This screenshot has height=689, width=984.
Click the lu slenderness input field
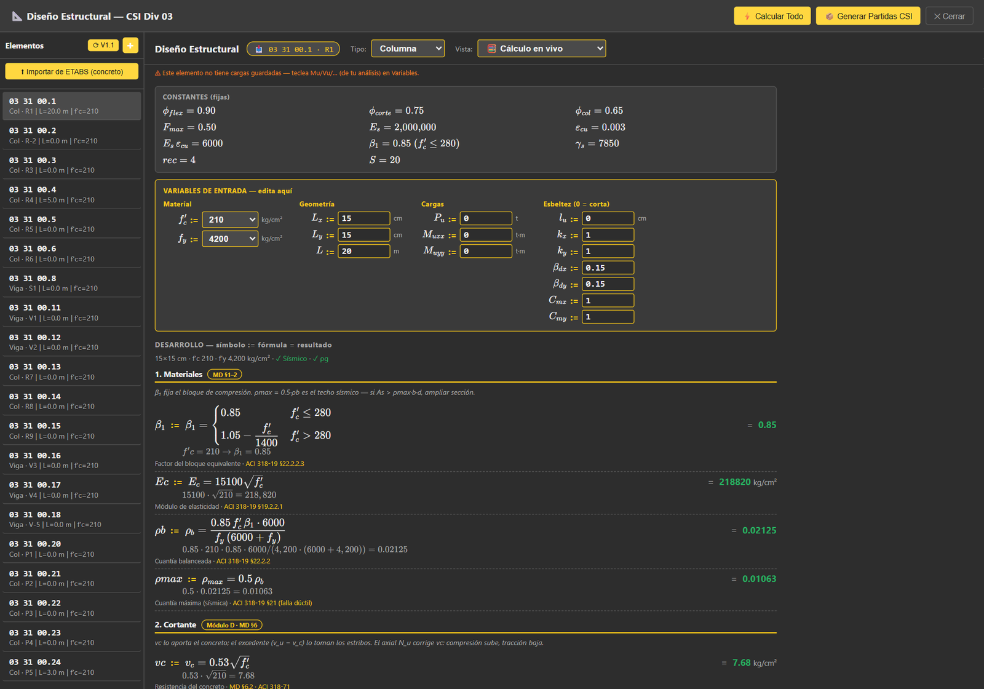click(x=608, y=218)
